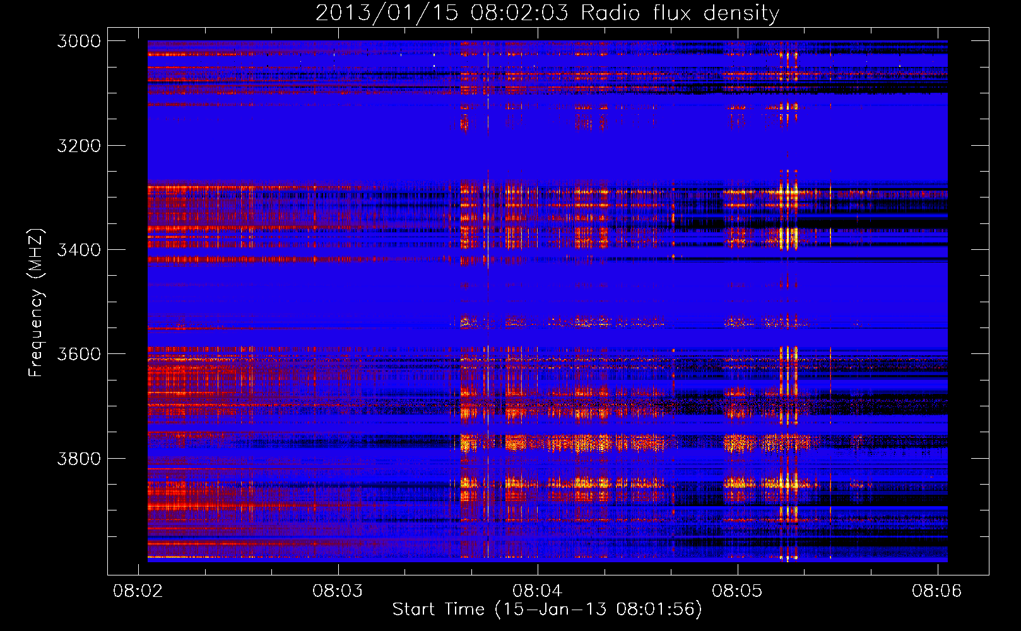Click the 3400 frequency tick label
This screenshot has height=631, width=1021.
click(79, 250)
